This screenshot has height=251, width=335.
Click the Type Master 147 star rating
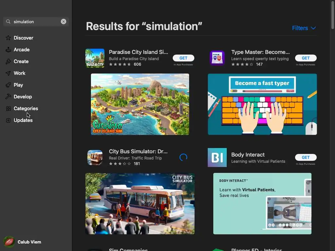247,64
